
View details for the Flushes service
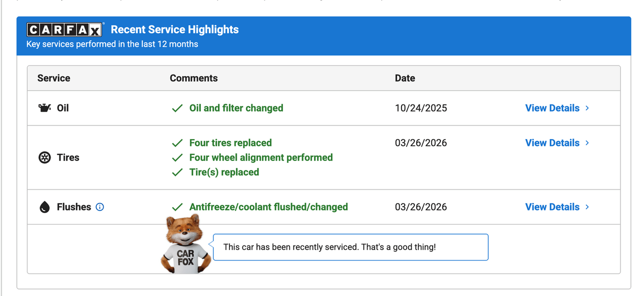pyautogui.click(x=552, y=207)
